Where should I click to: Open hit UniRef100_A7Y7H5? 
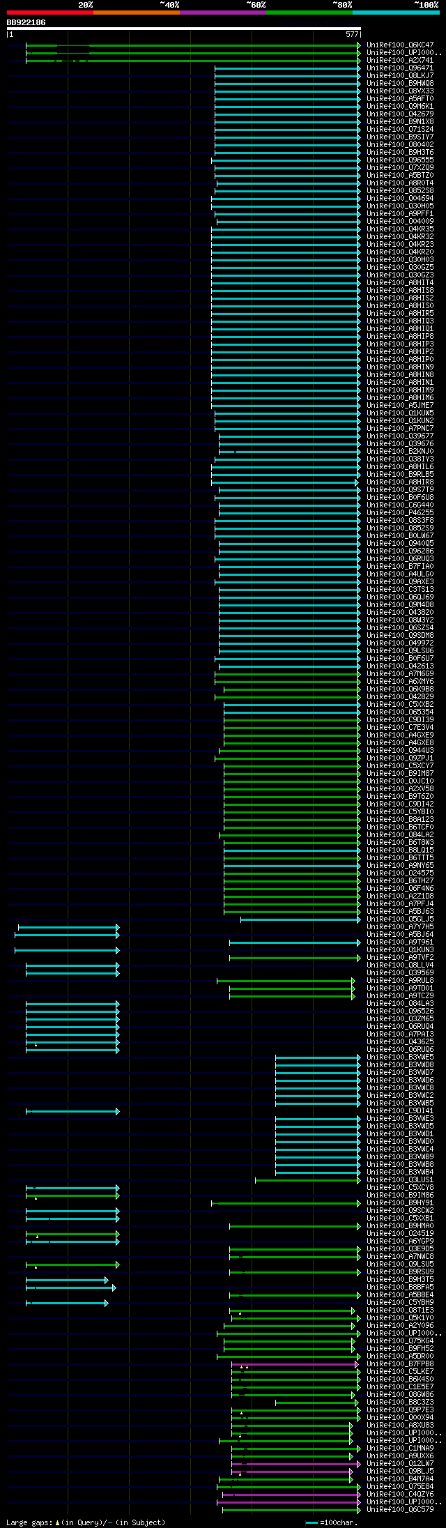400,927
